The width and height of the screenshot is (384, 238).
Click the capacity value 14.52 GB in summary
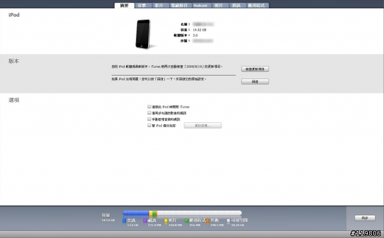click(199, 30)
